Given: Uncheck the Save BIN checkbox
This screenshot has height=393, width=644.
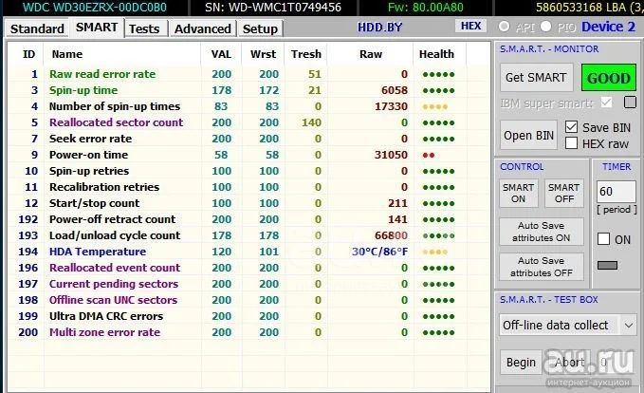Looking at the screenshot, I should [x=571, y=127].
